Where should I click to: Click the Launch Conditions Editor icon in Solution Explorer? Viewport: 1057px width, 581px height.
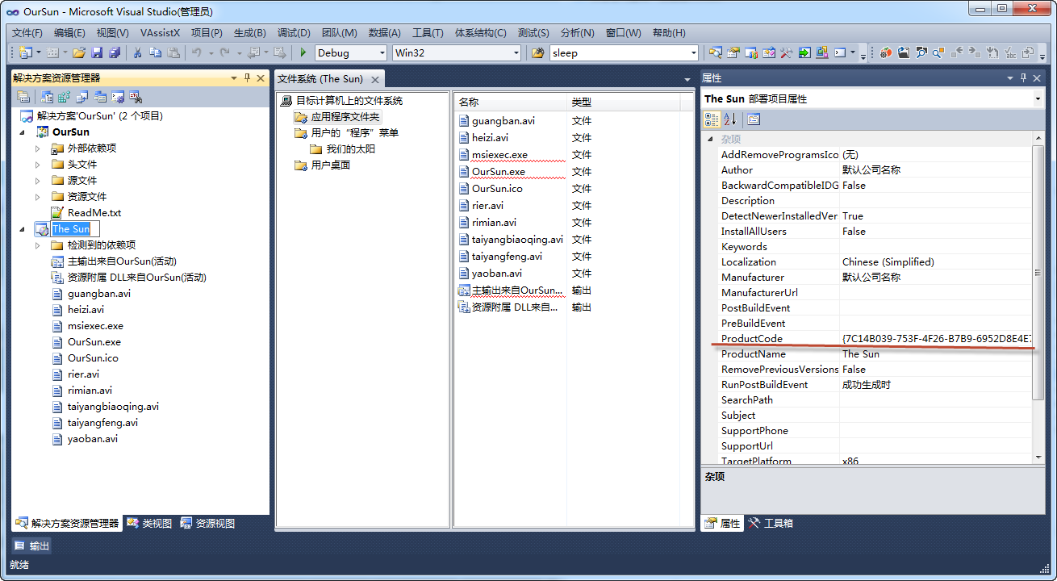click(x=136, y=97)
